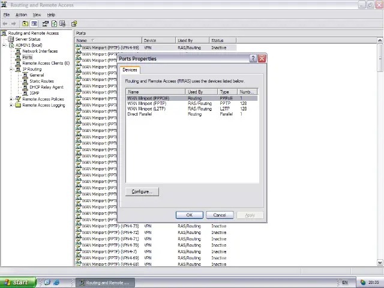Select the IGMP node icon
This screenshot has height=288, width=384.
click(x=25, y=93)
